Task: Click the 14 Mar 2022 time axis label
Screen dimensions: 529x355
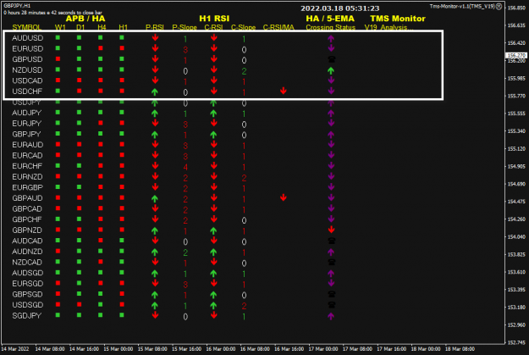Action: (15, 349)
